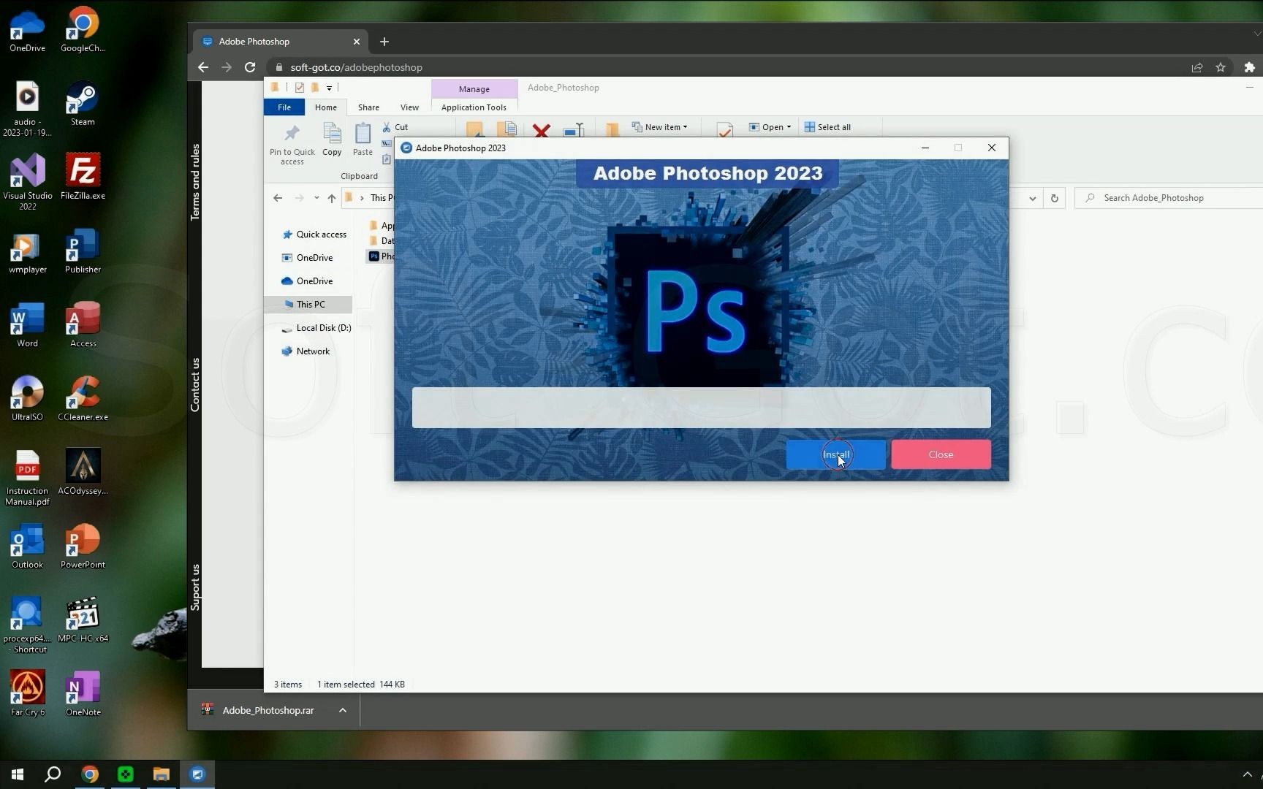Click the Windows Start button
This screenshot has width=1263, height=789.
tap(18, 774)
